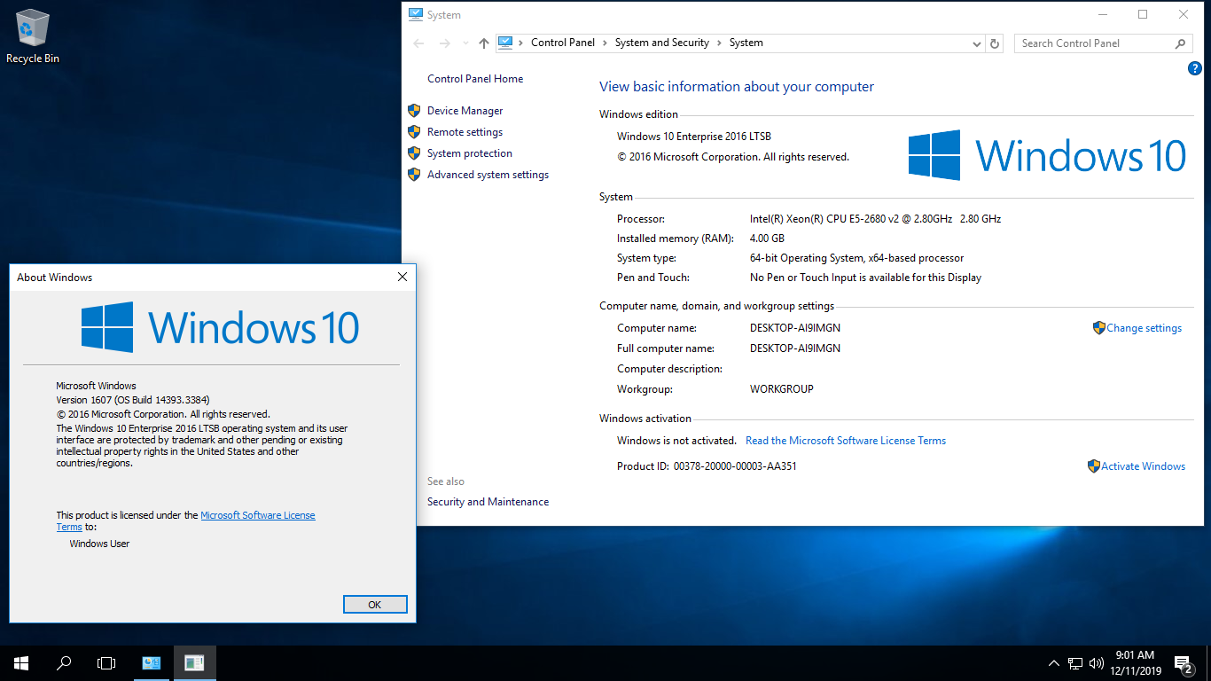Read the Microsoft Software License Terms link
The height and width of the screenshot is (681, 1211).
[846, 441]
